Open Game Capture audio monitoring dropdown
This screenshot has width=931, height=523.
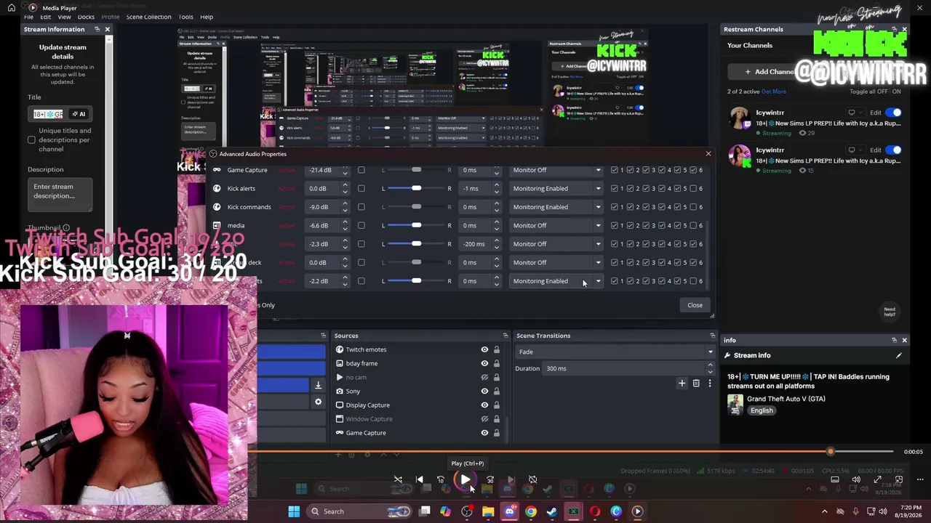pyautogui.click(x=556, y=170)
